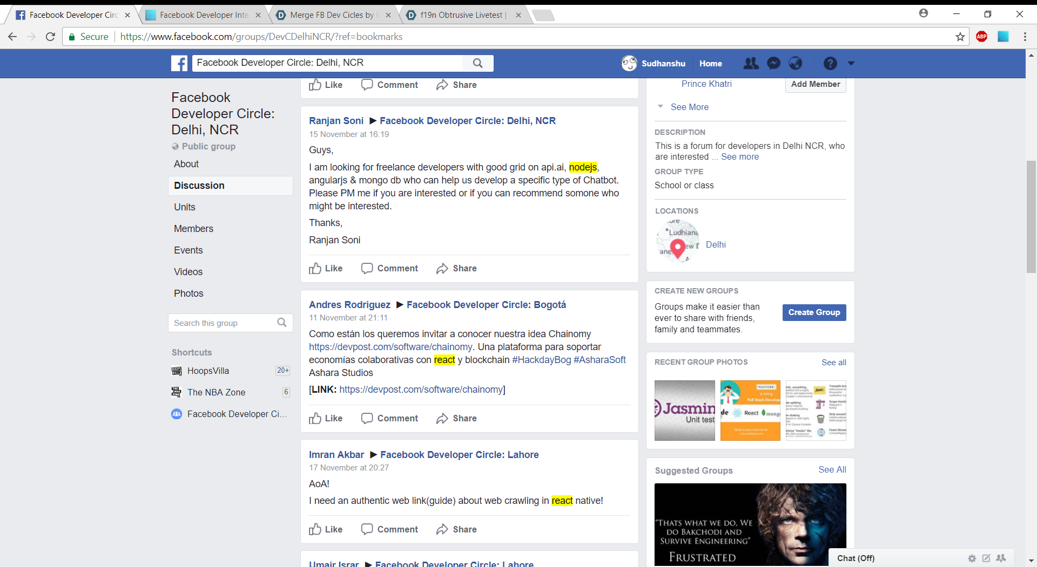Open Home link in header
Screen dimensions: 1037x567
(710, 63)
